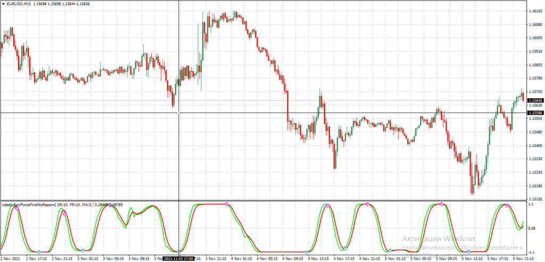The height and width of the screenshot is (262, 545).
Task: Click the indicator scale value 0.00
Action: 532,228
